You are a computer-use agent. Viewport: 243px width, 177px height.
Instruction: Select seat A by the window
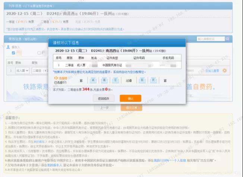pyautogui.click(x=94, y=80)
